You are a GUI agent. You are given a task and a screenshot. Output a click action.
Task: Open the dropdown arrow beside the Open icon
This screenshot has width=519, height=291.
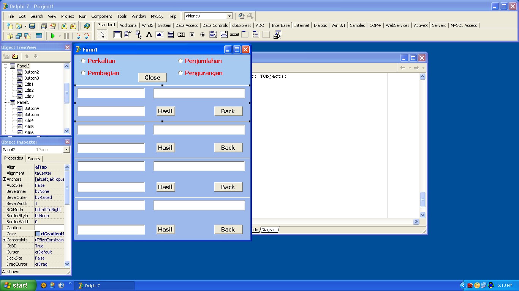pyautogui.click(x=25, y=26)
